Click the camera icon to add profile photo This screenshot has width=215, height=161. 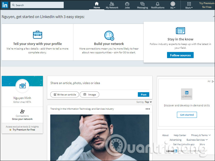click(22, 86)
